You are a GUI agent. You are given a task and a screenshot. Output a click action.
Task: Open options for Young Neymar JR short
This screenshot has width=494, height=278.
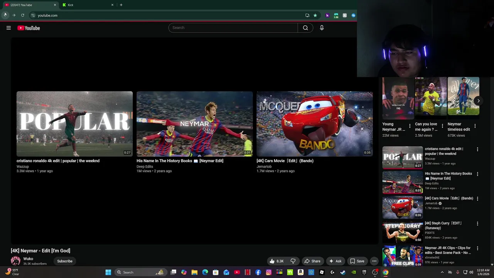pos(410,126)
